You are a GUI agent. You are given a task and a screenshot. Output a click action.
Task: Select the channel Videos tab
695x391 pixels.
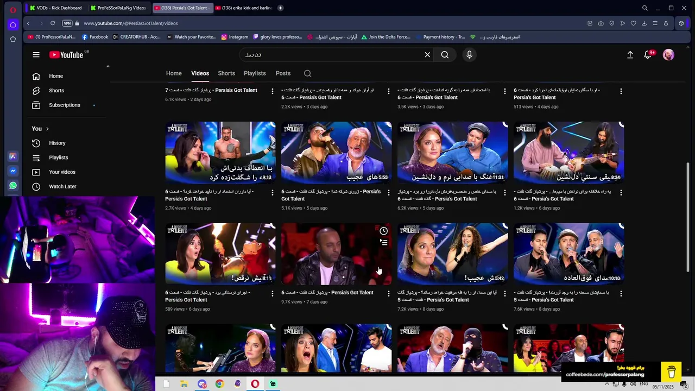[x=200, y=73]
